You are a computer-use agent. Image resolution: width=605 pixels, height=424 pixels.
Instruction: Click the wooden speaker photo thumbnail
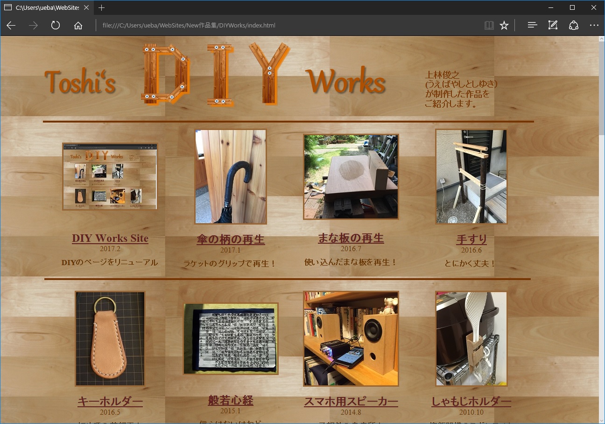[x=351, y=339]
